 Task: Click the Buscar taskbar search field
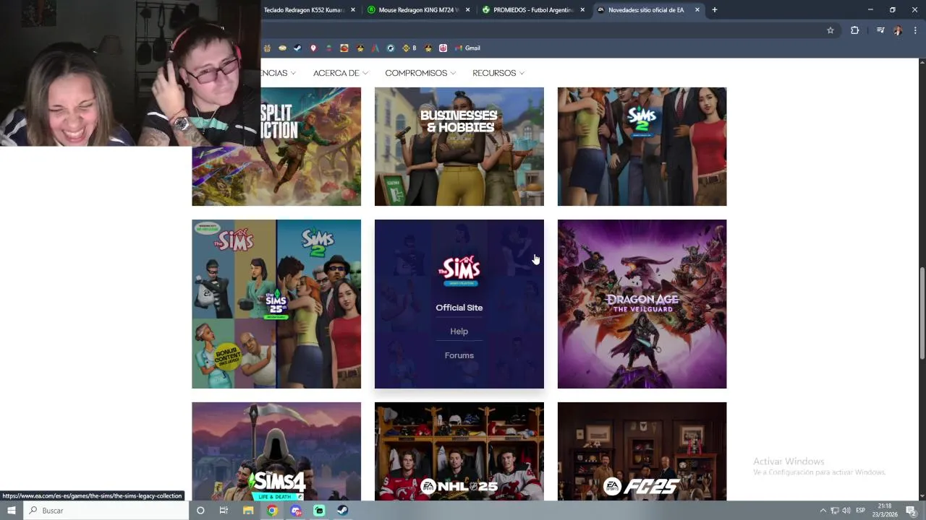(106, 511)
